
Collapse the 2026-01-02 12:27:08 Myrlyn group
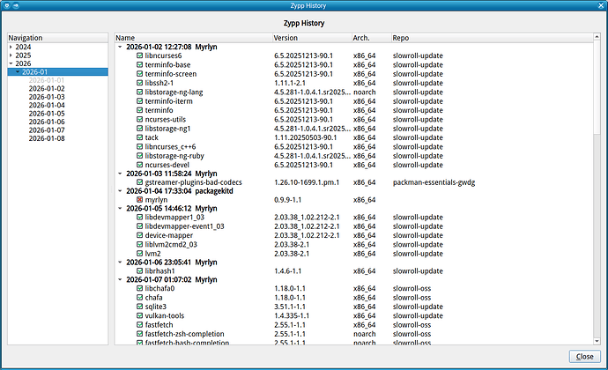click(x=121, y=47)
